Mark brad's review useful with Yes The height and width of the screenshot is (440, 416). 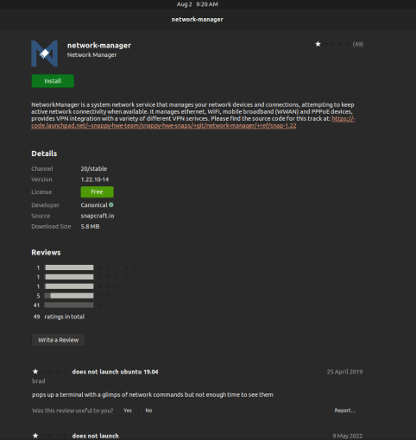click(128, 411)
